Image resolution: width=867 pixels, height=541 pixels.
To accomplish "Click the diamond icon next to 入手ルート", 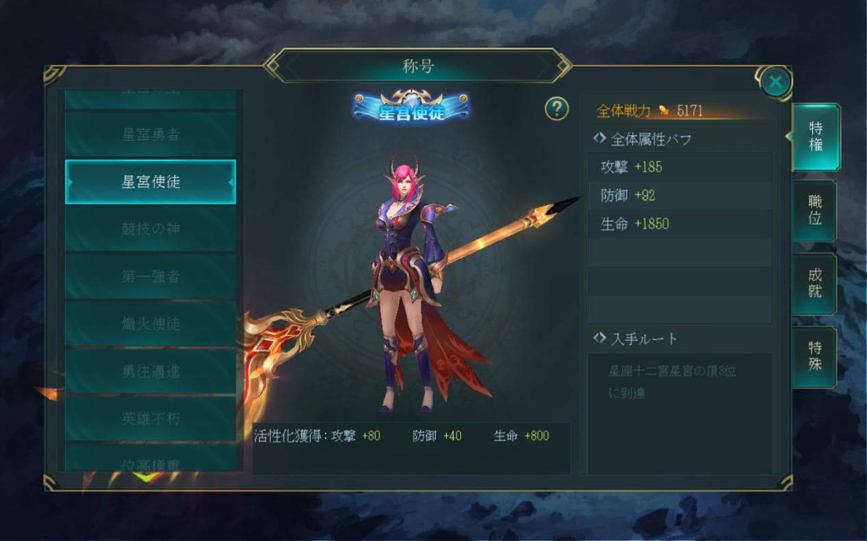I will [x=599, y=338].
